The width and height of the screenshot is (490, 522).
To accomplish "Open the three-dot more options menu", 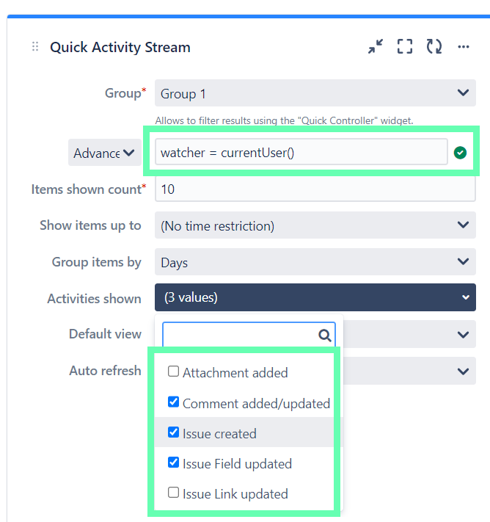I will click(x=464, y=46).
